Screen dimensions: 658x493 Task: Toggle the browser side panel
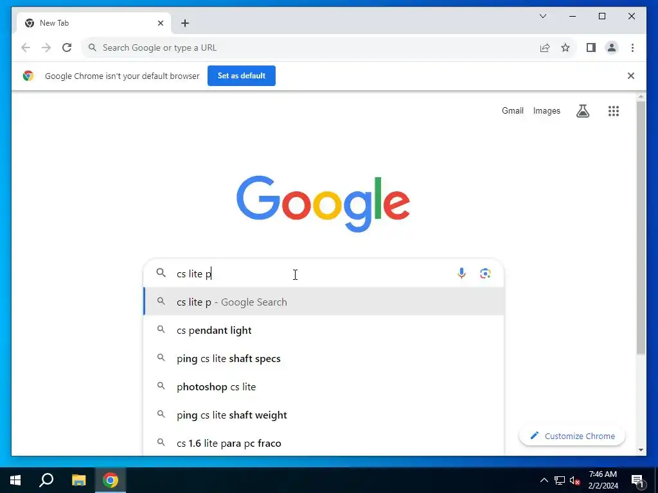coord(591,48)
